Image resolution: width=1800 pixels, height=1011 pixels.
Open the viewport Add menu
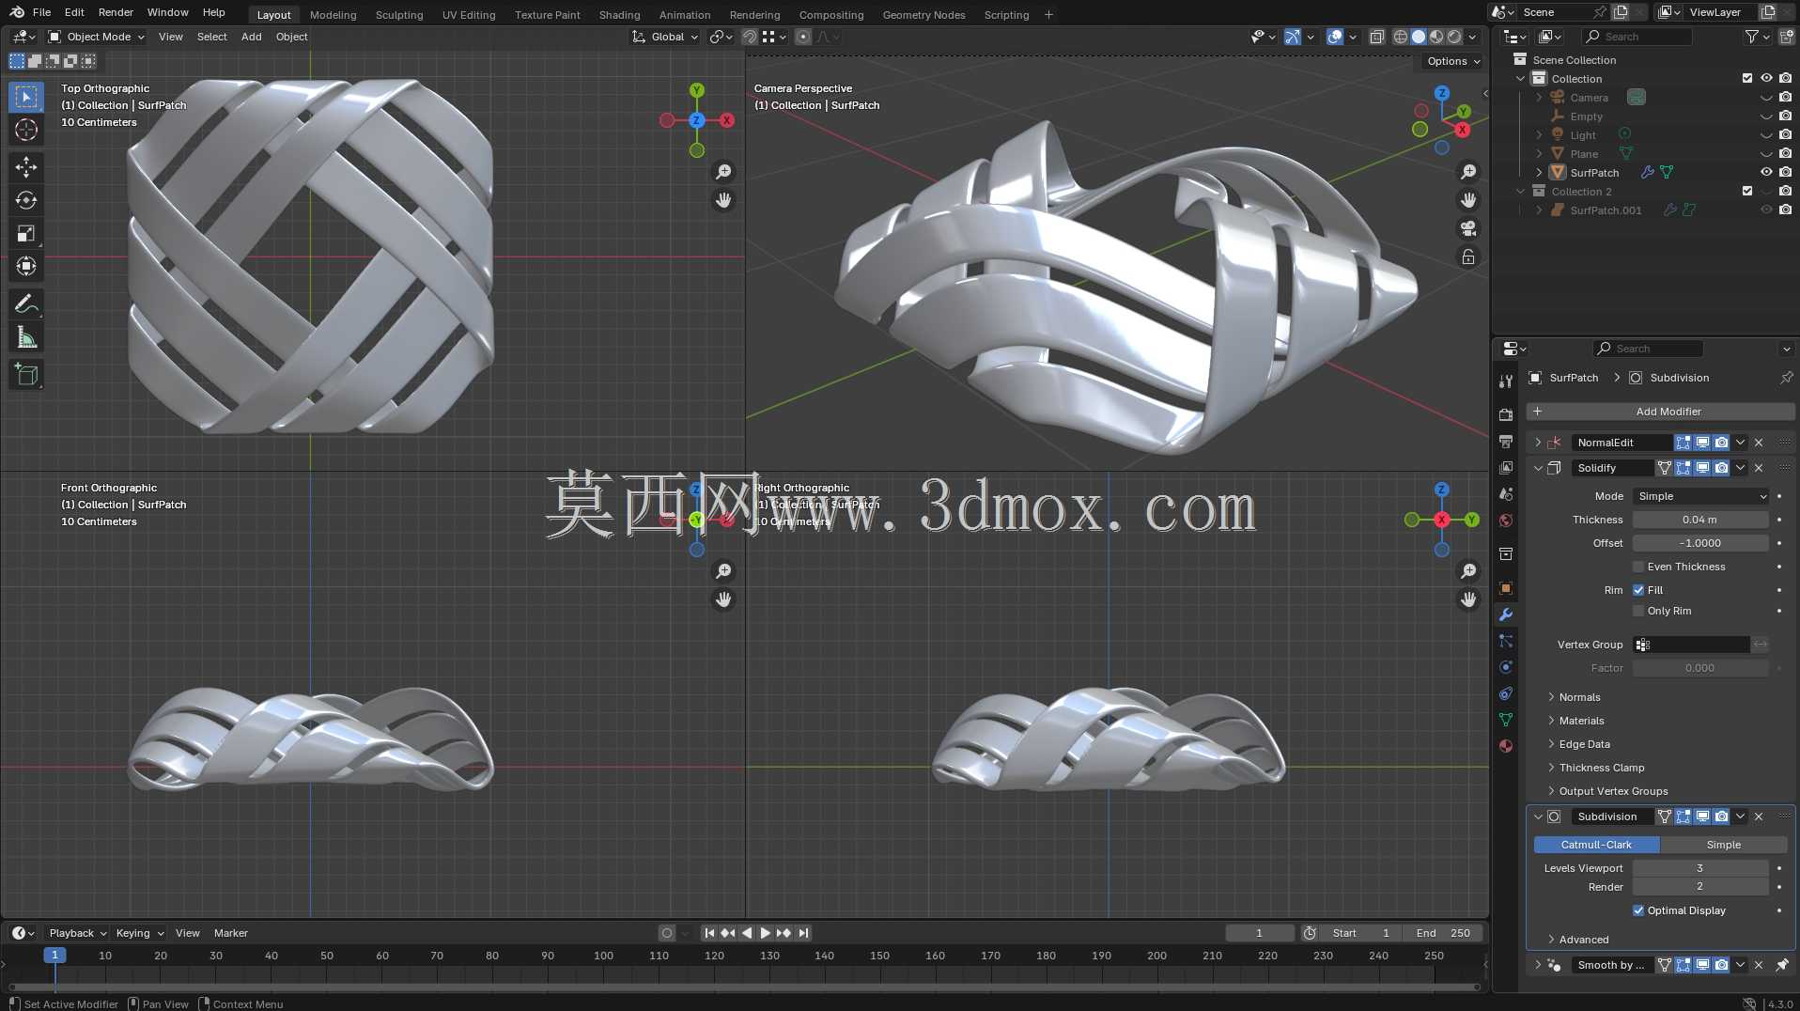click(x=251, y=37)
